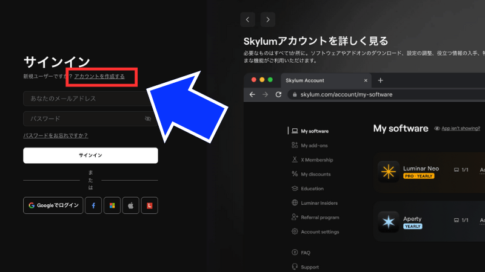Focus the あなたのメールアドレス email field
485x272 pixels.
point(90,99)
